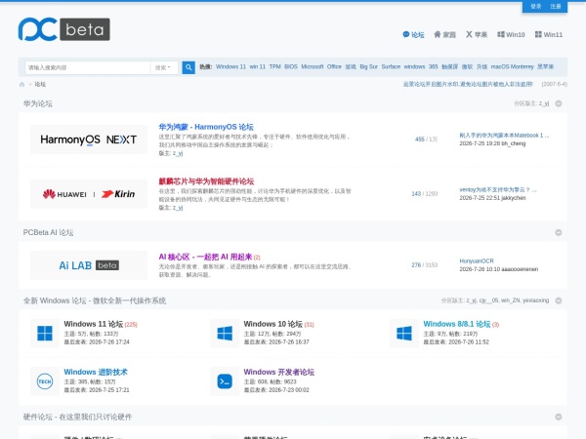Open the HarmonyOS NEXT forum banner
The height and width of the screenshot is (439, 586).
pos(89,140)
